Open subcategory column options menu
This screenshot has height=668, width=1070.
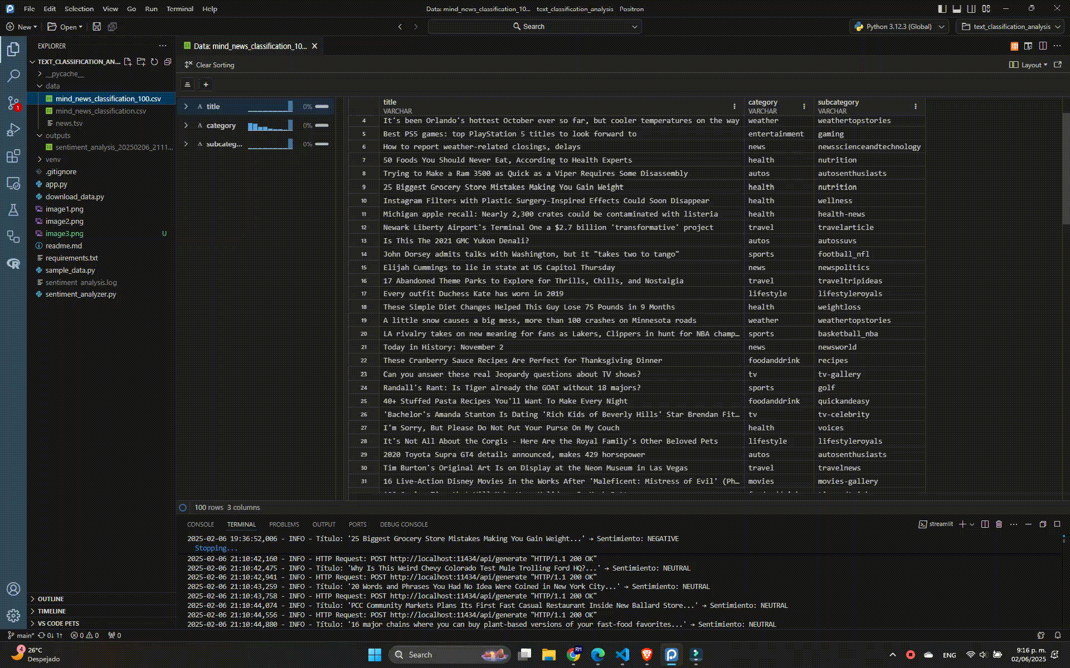point(916,106)
